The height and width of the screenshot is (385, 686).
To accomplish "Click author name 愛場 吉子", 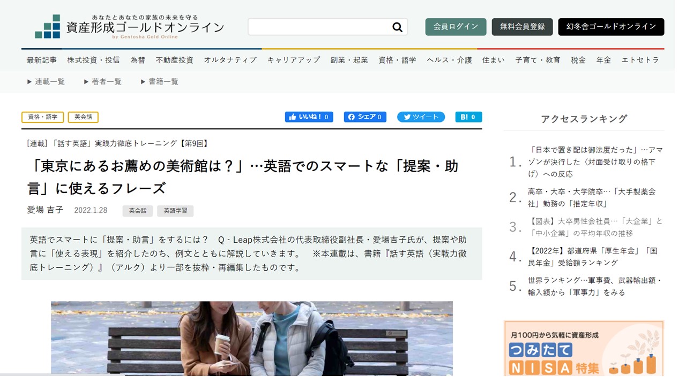I will (45, 210).
